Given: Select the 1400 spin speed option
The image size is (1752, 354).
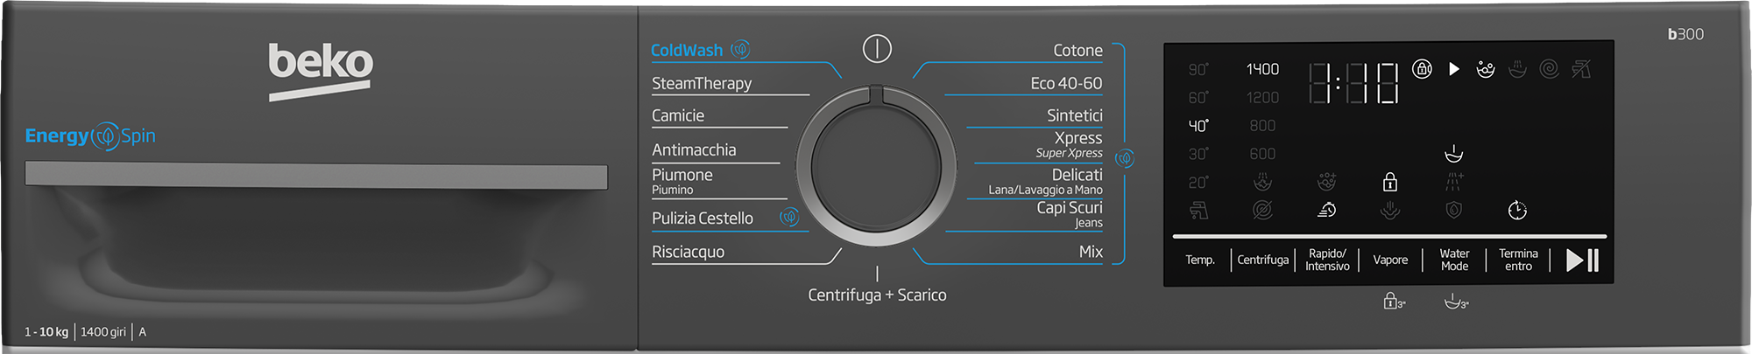Looking at the screenshot, I should 1262,69.
